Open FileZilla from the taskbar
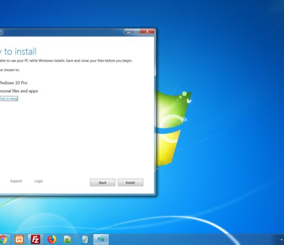Screen dimensions: 284x245 pos(35,239)
